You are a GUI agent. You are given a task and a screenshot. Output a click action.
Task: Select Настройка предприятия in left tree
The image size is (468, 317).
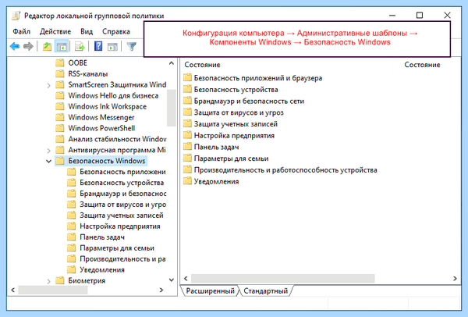tap(119, 226)
